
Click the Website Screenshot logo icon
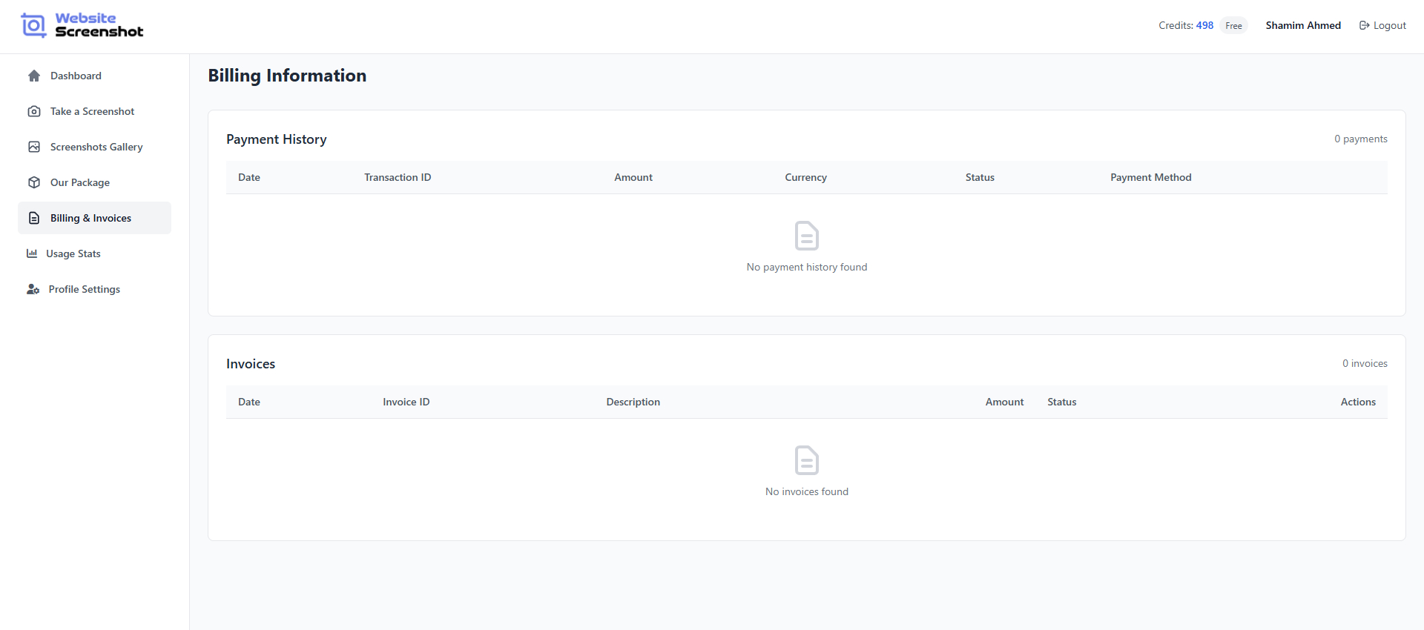[x=33, y=25]
